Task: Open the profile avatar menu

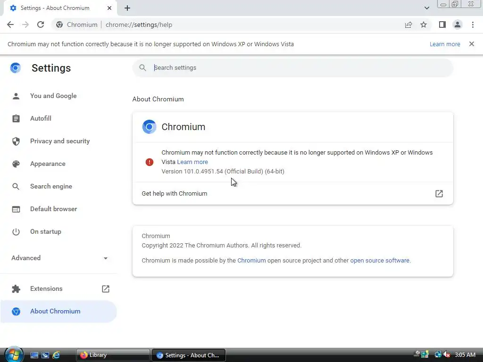Action: click(458, 25)
